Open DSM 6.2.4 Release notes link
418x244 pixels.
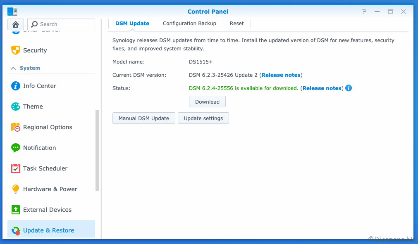322,88
